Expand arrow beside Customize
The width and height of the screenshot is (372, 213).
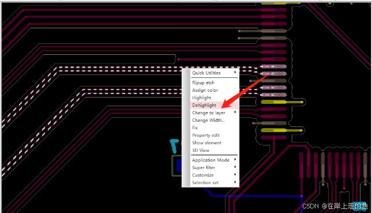pyautogui.click(x=235, y=174)
